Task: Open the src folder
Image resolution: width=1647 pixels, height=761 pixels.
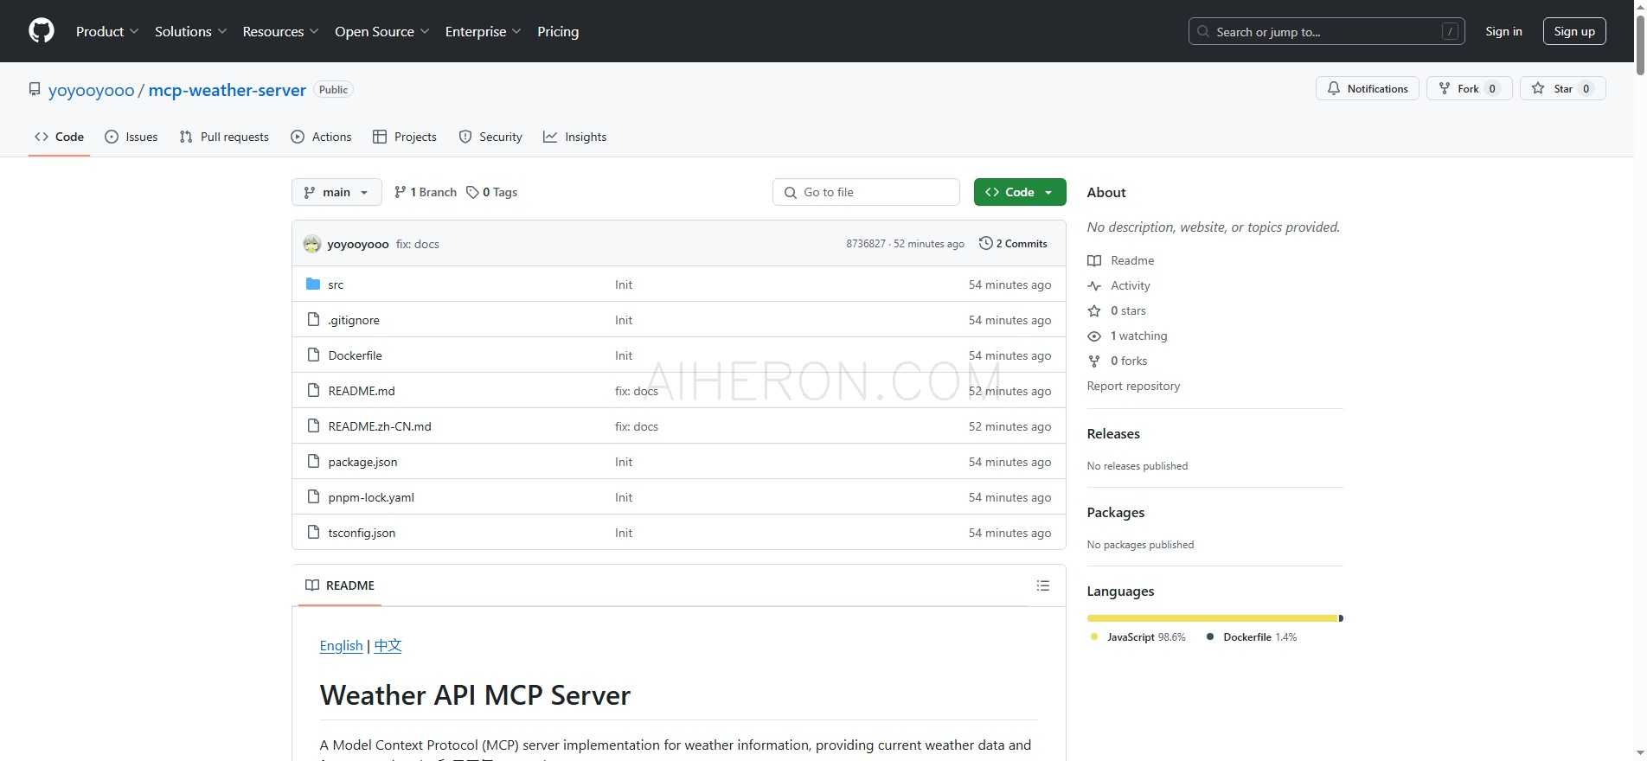Action: click(x=336, y=285)
